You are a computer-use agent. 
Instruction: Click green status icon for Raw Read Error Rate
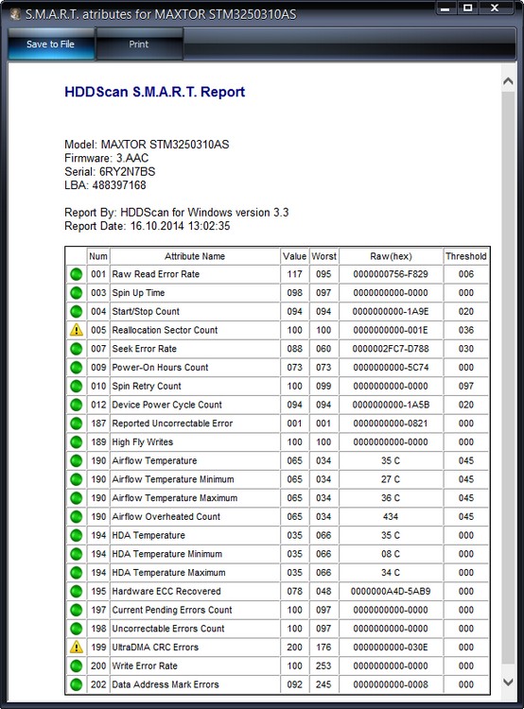click(x=76, y=274)
